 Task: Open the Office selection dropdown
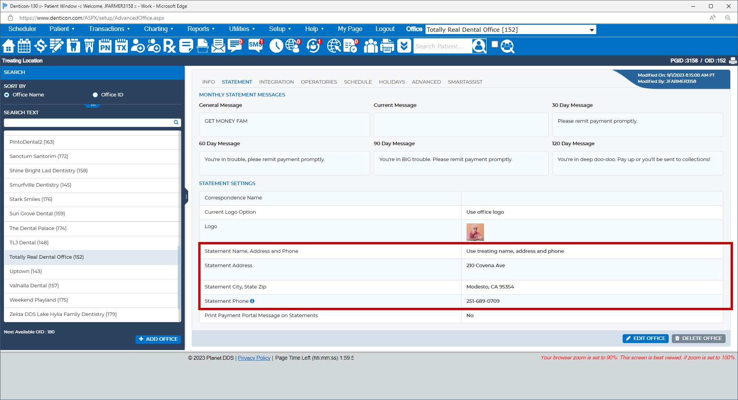[x=592, y=30]
